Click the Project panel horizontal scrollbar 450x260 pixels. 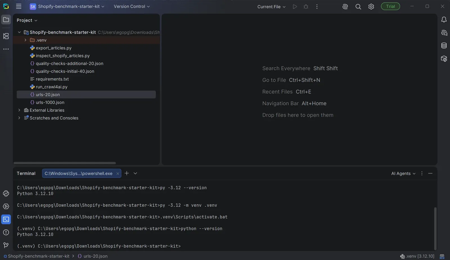(x=65, y=163)
